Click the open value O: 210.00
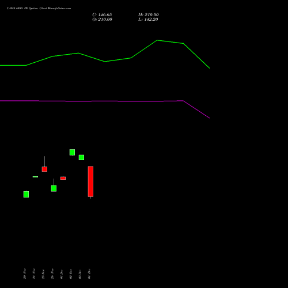 coord(102,20)
